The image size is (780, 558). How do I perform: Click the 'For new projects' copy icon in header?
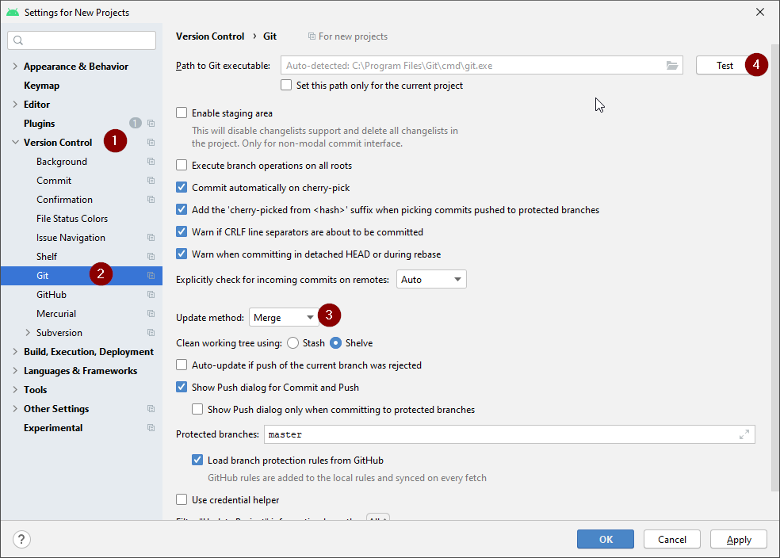point(312,36)
